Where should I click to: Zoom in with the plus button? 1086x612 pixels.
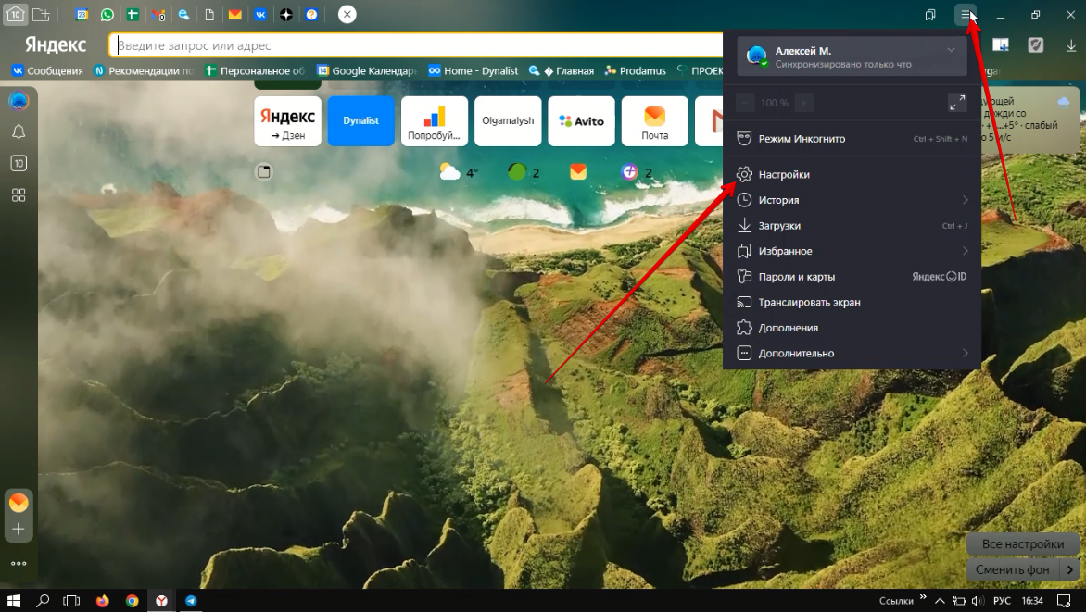[803, 103]
